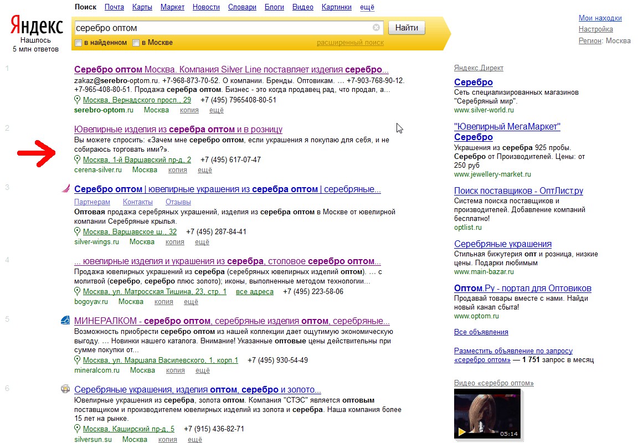638x443 pixels.
Task: Open 'Ювелирные изделия из серебра оптом и в розницу'
Action: (x=178, y=130)
